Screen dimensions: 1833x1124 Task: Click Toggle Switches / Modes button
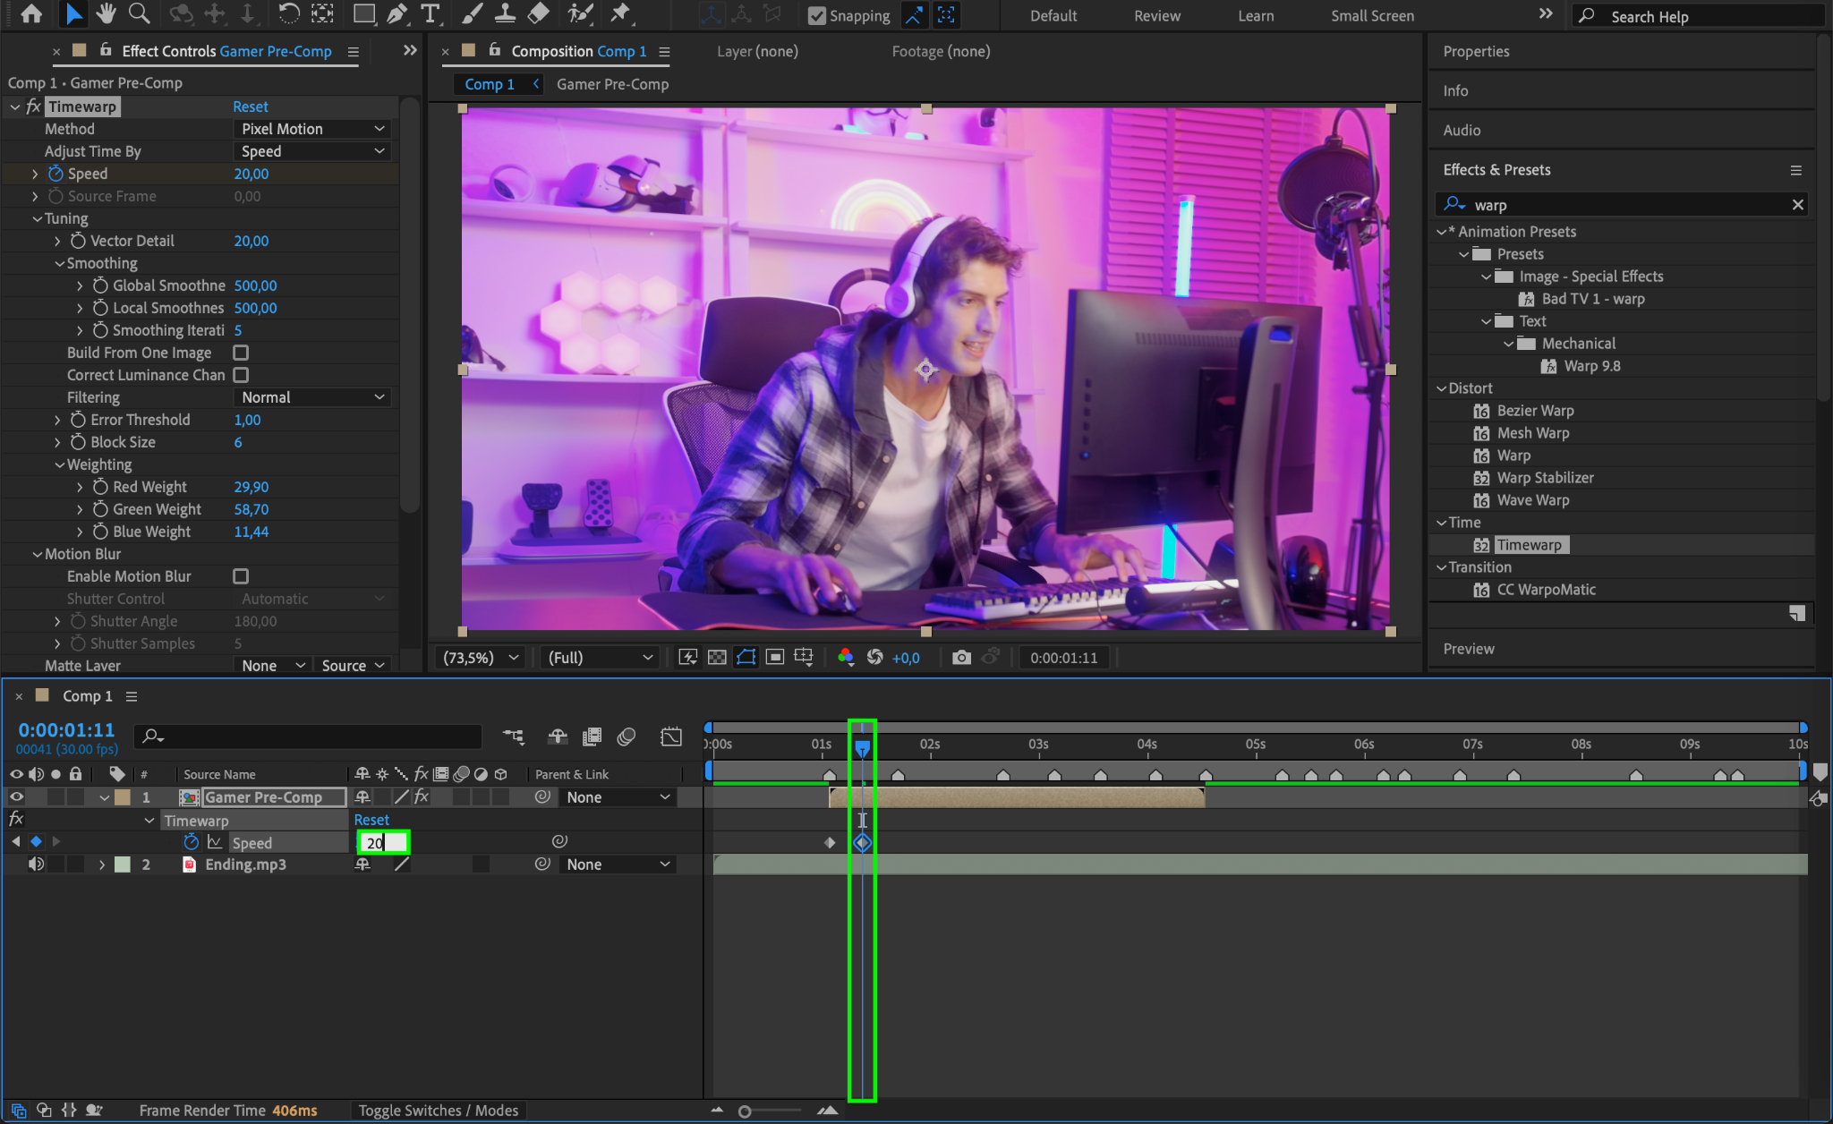click(439, 1111)
